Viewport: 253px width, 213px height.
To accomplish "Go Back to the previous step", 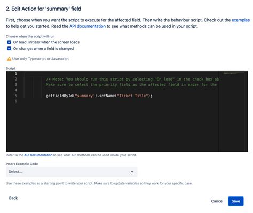I will [x=13, y=198].
